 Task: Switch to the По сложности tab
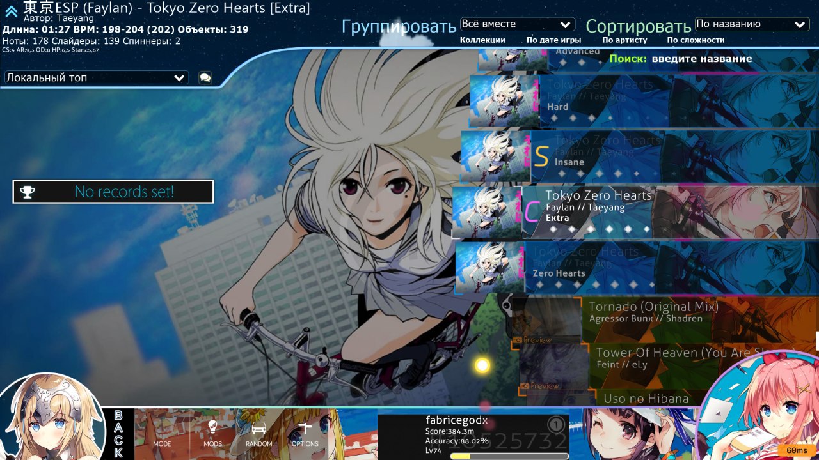coord(696,40)
